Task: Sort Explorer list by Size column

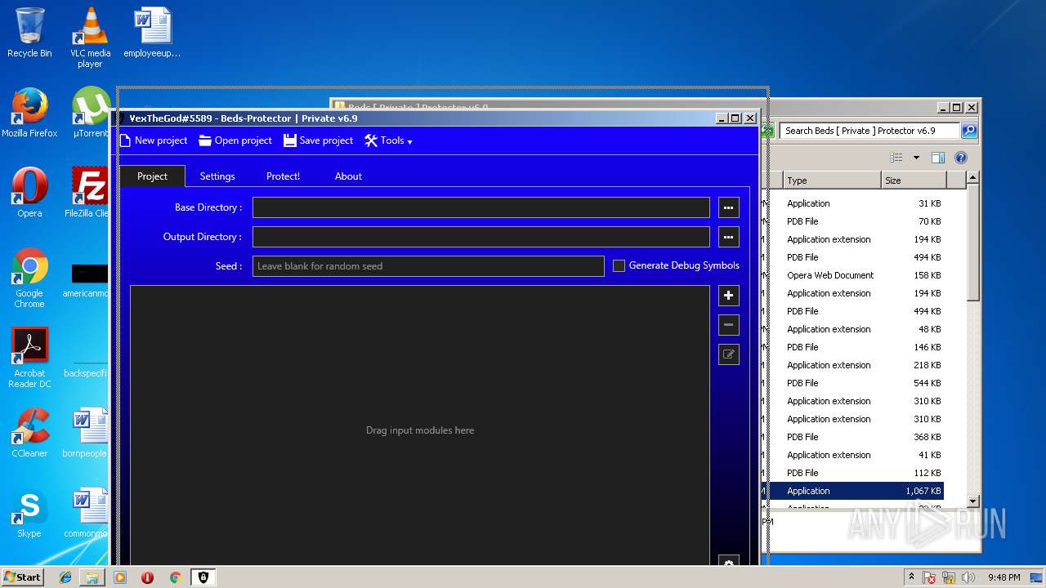Action: (914, 180)
